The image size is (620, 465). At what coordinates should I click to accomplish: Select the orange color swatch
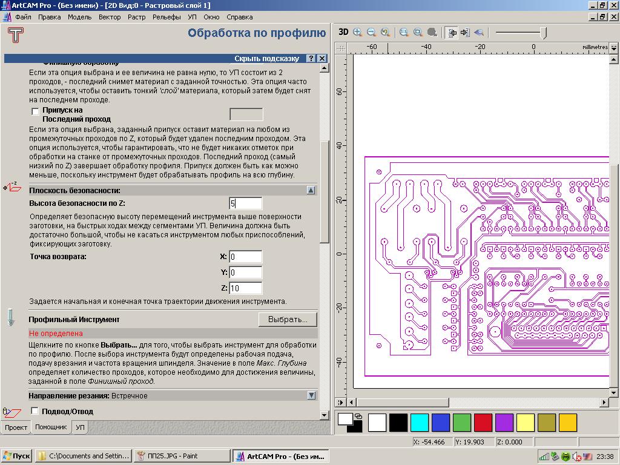pos(568,422)
